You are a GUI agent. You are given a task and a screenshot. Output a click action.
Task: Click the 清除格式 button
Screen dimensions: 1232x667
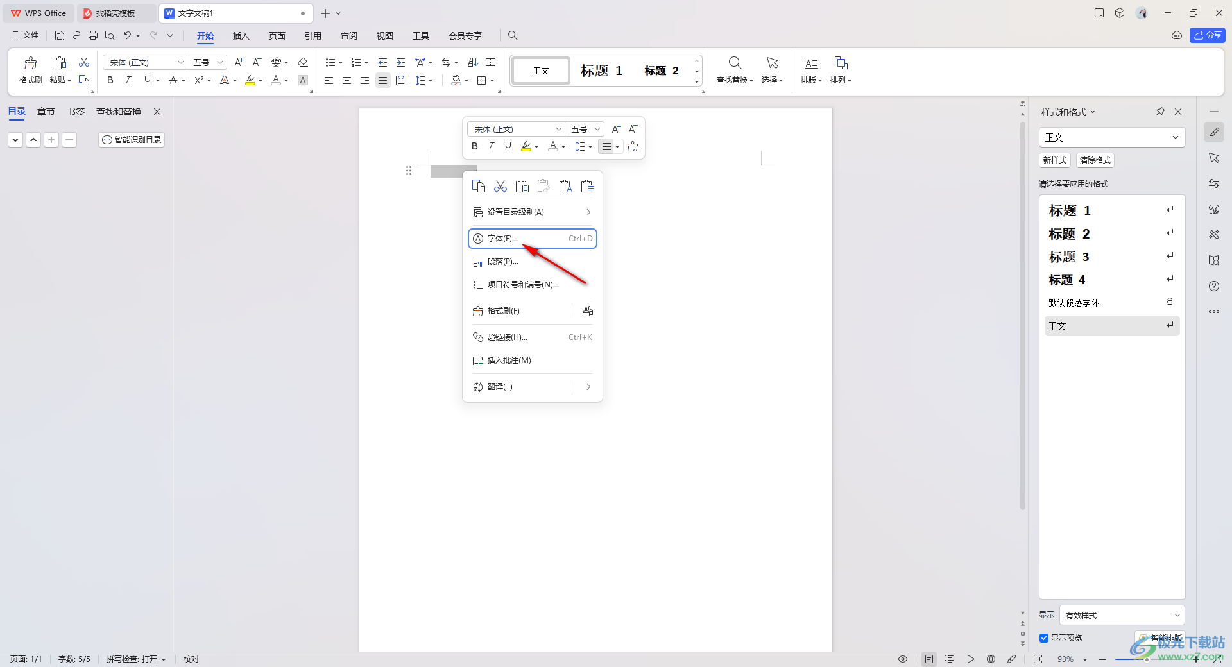click(1095, 160)
